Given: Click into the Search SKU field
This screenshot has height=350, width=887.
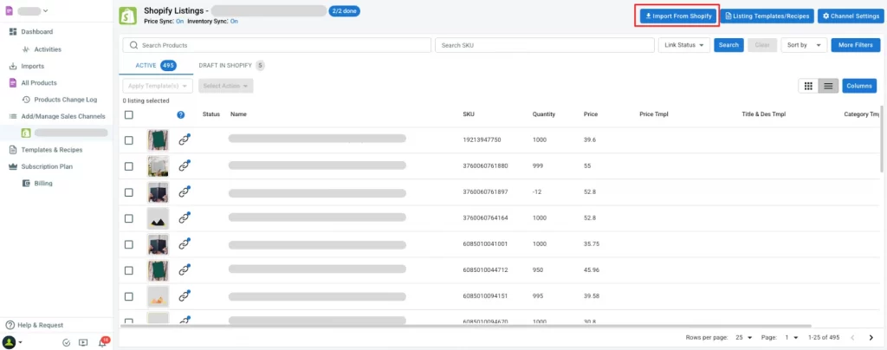Looking at the screenshot, I should point(544,45).
